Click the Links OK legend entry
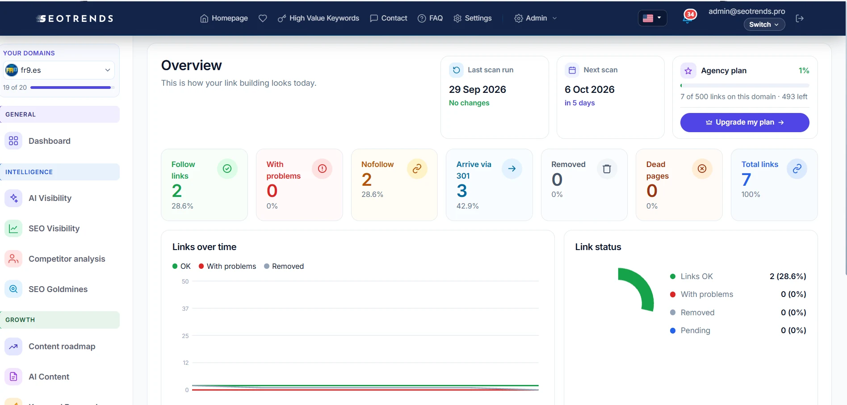Viewport: 847px width, 405px height. [x=738, y=276]
